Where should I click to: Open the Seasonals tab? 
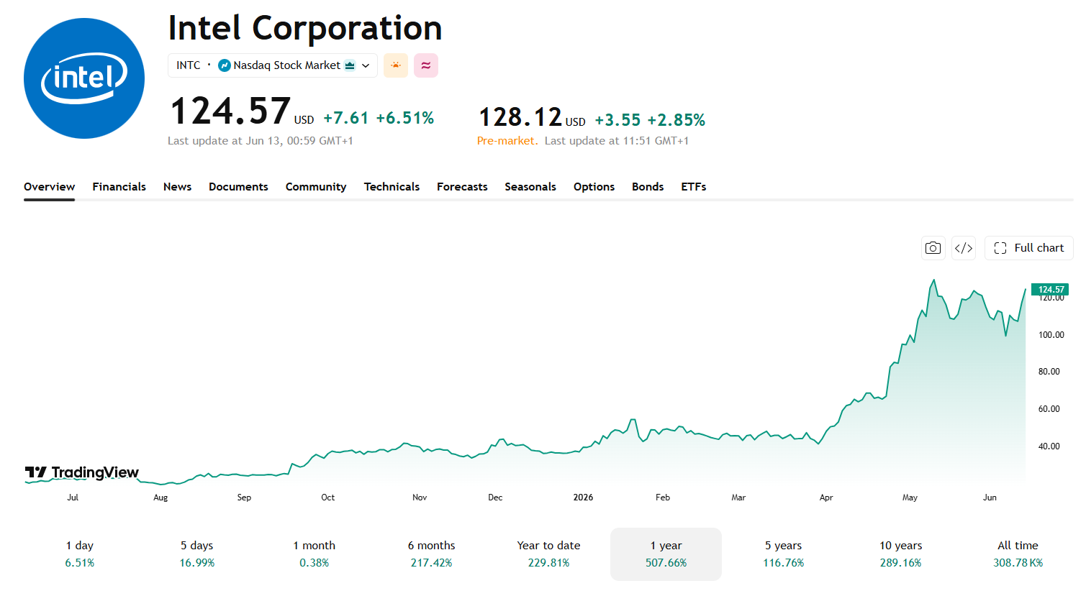click(x=530, y=187)
